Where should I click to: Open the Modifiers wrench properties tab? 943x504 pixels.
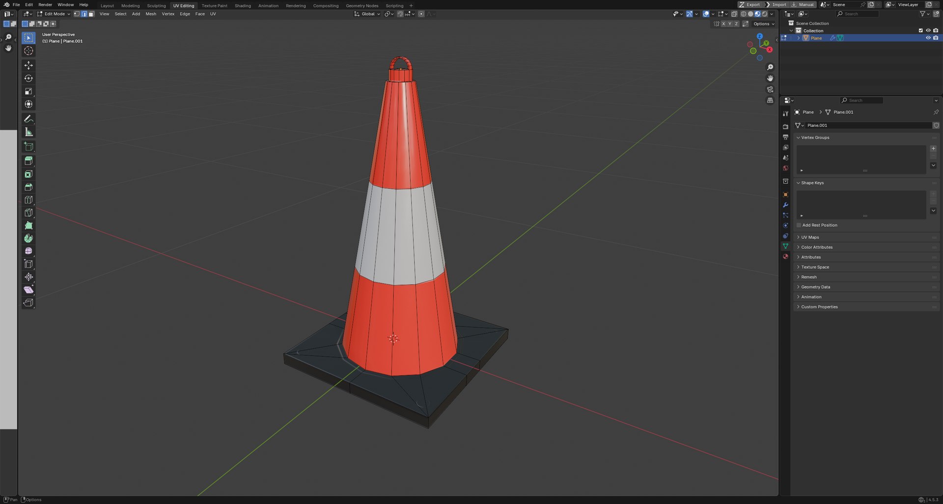click(x=785, y=205)
